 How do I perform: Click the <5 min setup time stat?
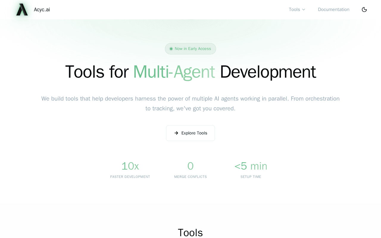click(x=251, y=170)
